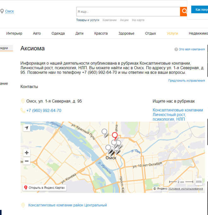Image resolution: width=208 pixels, height=215 pixels.
Task: Click the red location pin on map
Action: 115,136
